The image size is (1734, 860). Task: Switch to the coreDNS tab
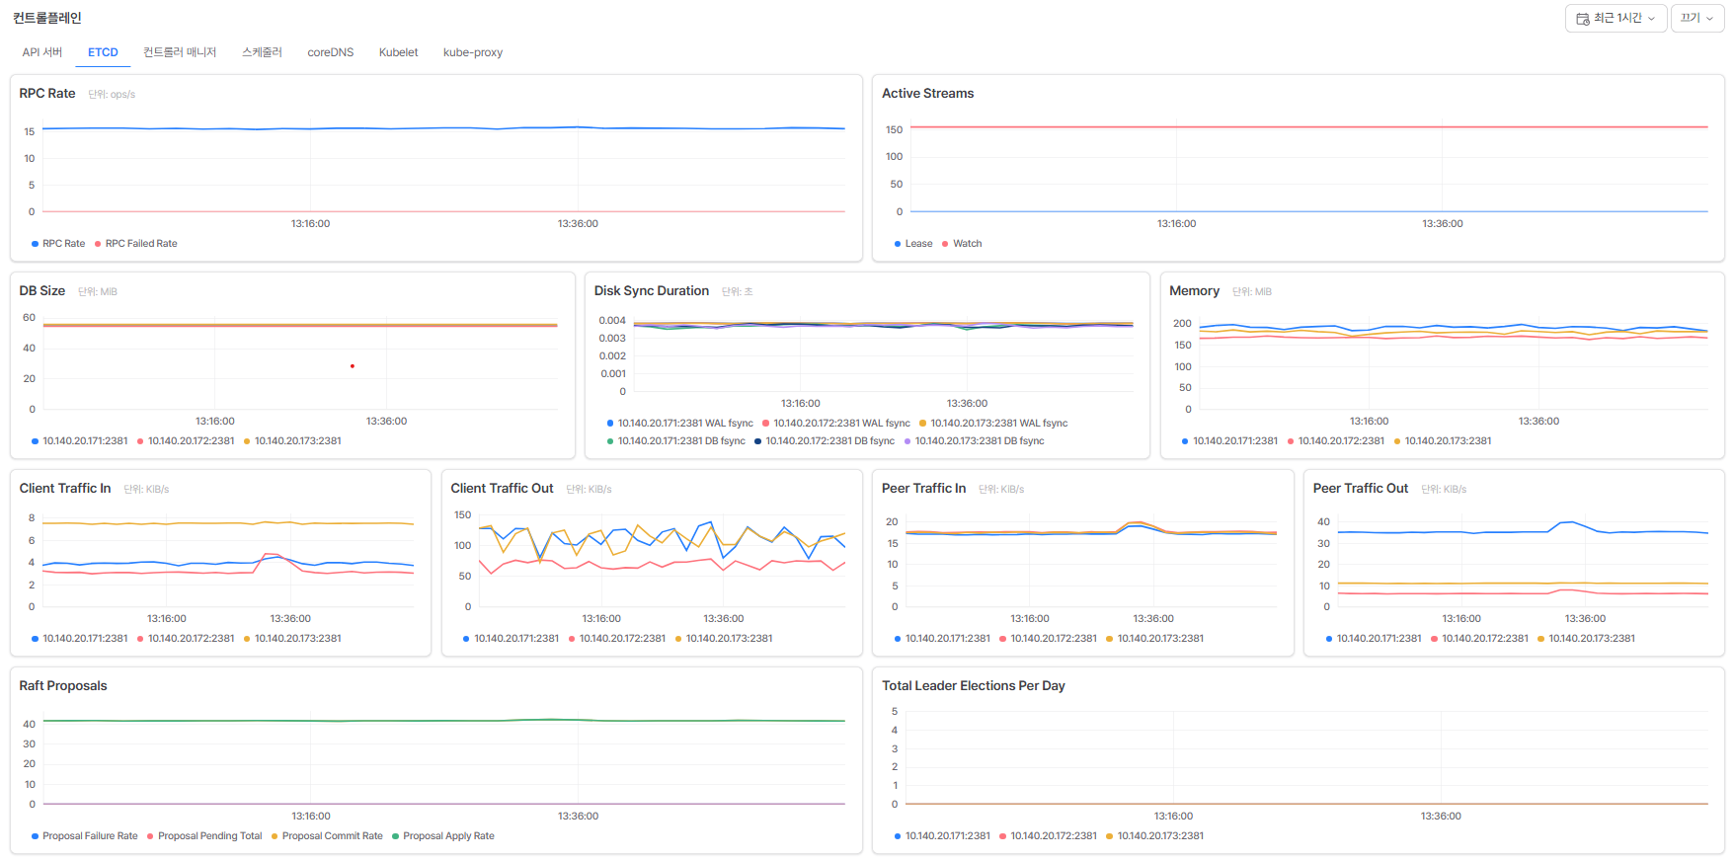(331, 52)
